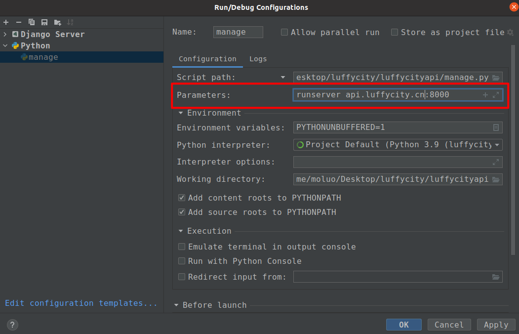The width and height of the screenshot is (519, 334).
Task: Click the Add New Configuration plus icon
Action: point(6,22)
